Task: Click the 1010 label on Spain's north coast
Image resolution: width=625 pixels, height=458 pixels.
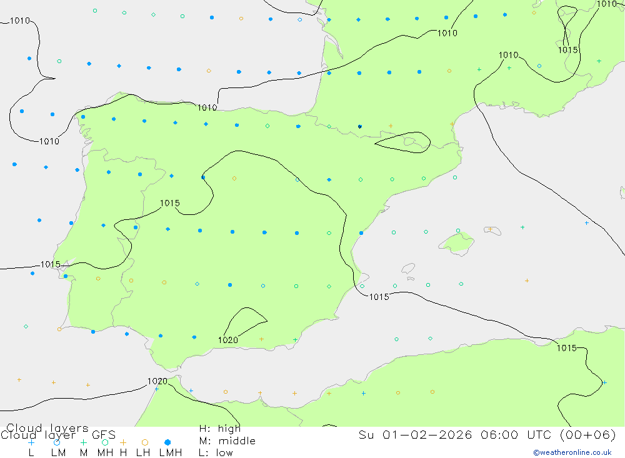Action: point(207,107)
